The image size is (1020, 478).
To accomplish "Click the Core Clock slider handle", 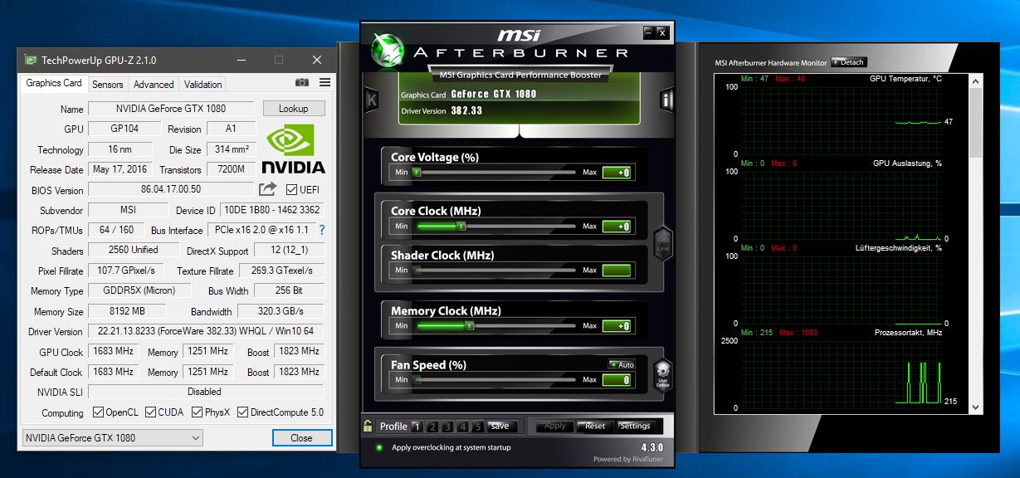I will [x=462, y=226].
